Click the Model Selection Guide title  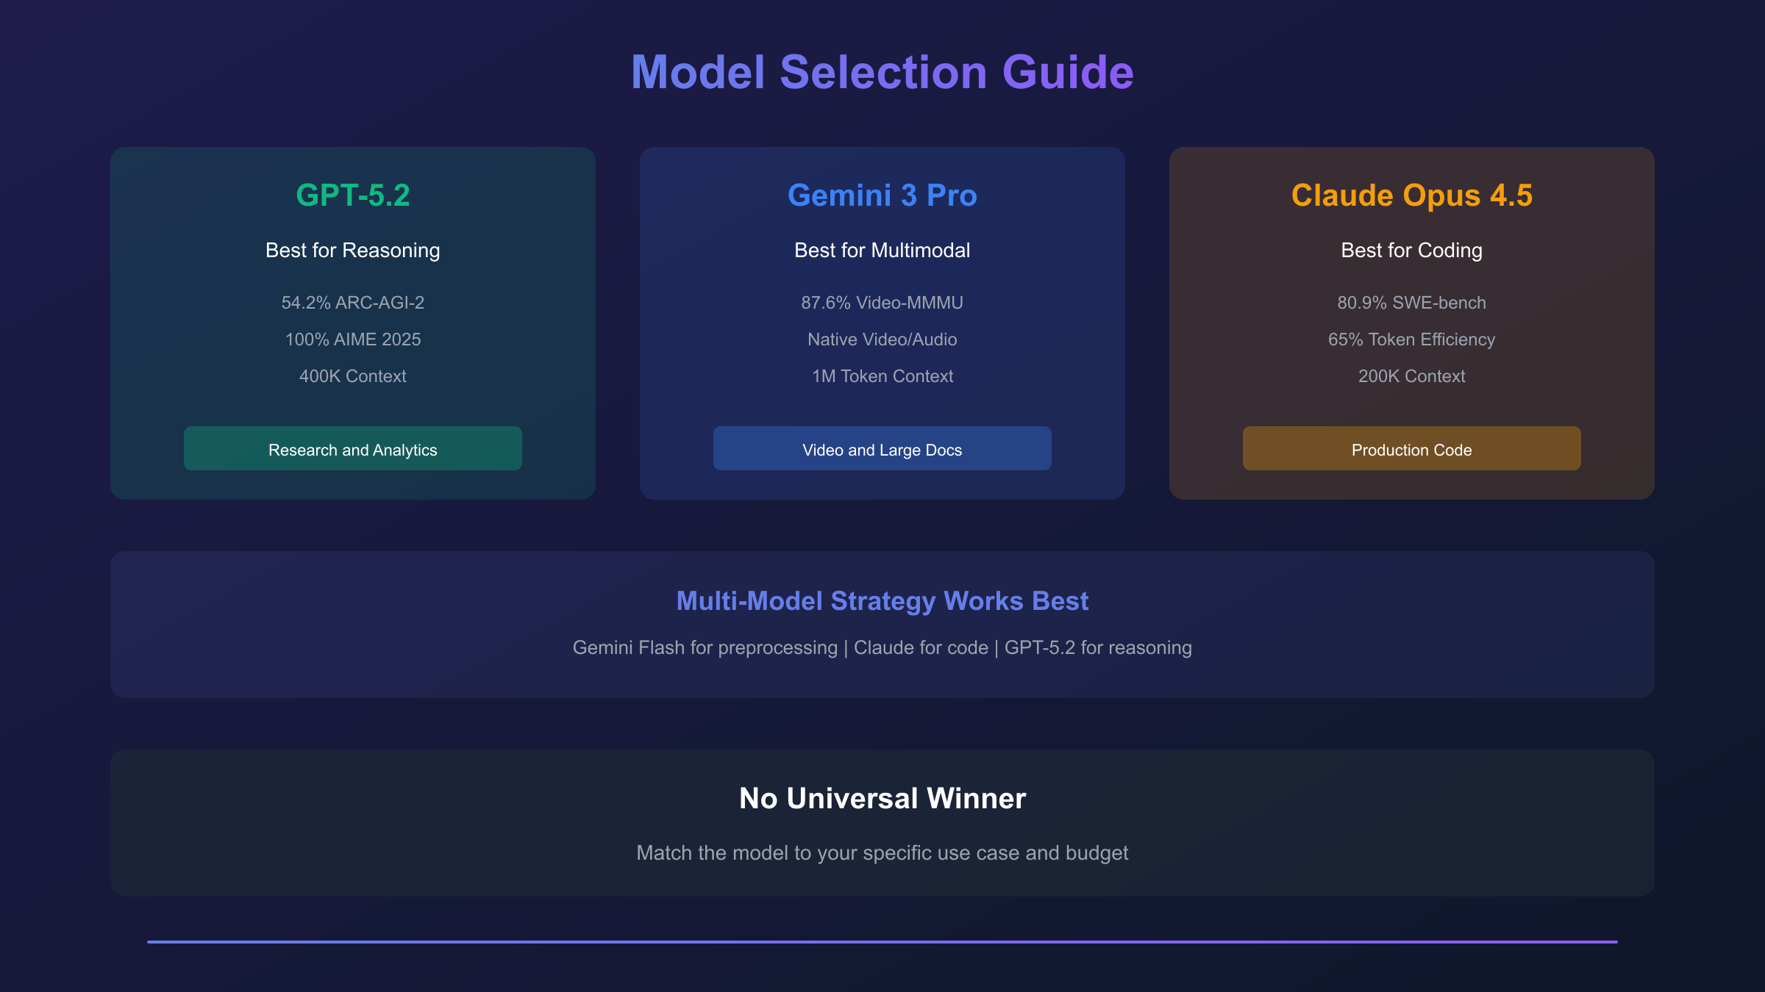882,72
